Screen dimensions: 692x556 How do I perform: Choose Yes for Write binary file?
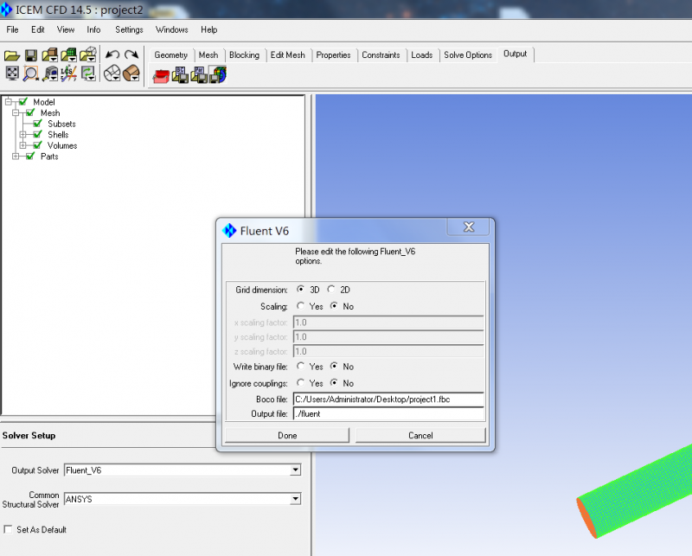[x=300, y=367]
